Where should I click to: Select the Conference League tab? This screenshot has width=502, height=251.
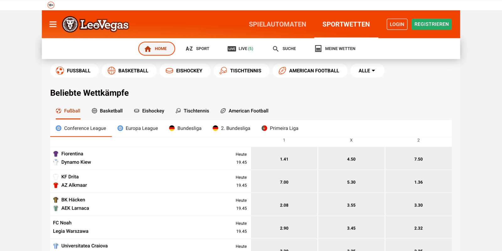pos(81,128)
